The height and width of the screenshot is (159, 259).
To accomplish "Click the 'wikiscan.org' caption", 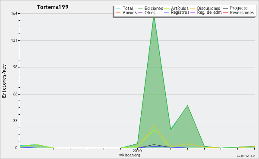I will (129, 155).
